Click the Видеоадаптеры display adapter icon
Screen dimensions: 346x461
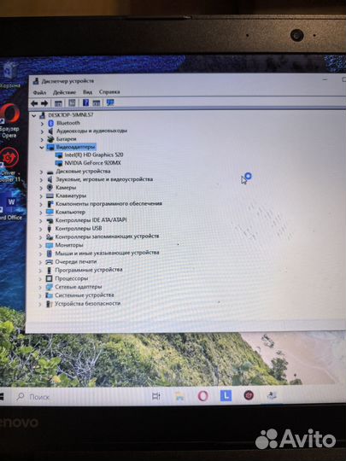[x=50, y=147]
